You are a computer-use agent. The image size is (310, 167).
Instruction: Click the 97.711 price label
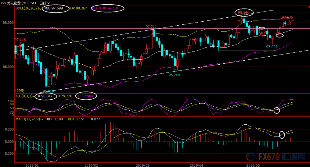click(x=151, y=27)
